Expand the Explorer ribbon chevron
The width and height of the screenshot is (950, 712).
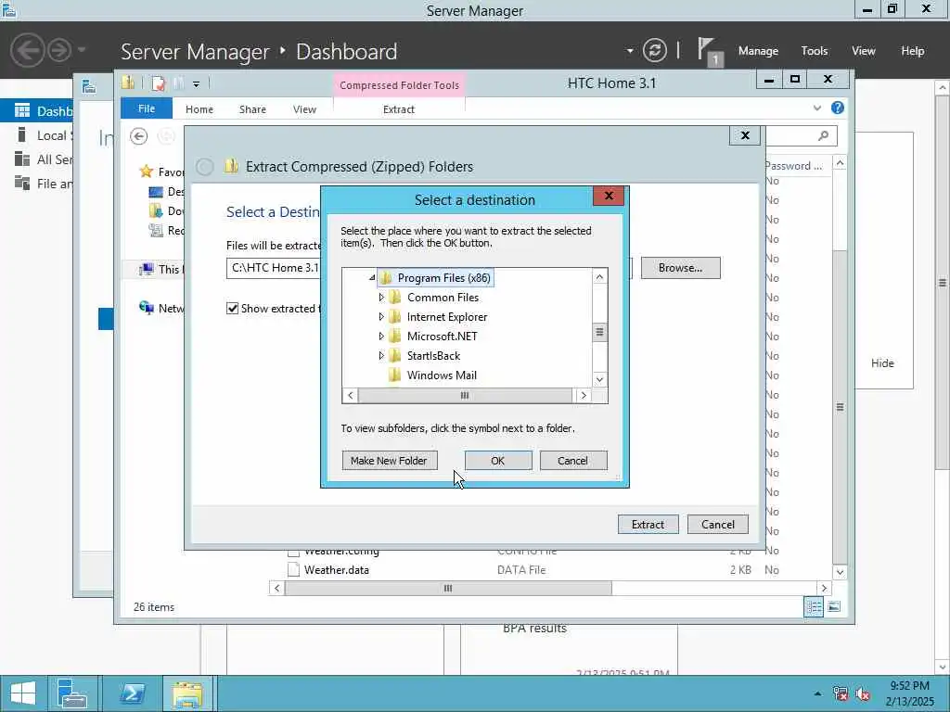(817, 108)
